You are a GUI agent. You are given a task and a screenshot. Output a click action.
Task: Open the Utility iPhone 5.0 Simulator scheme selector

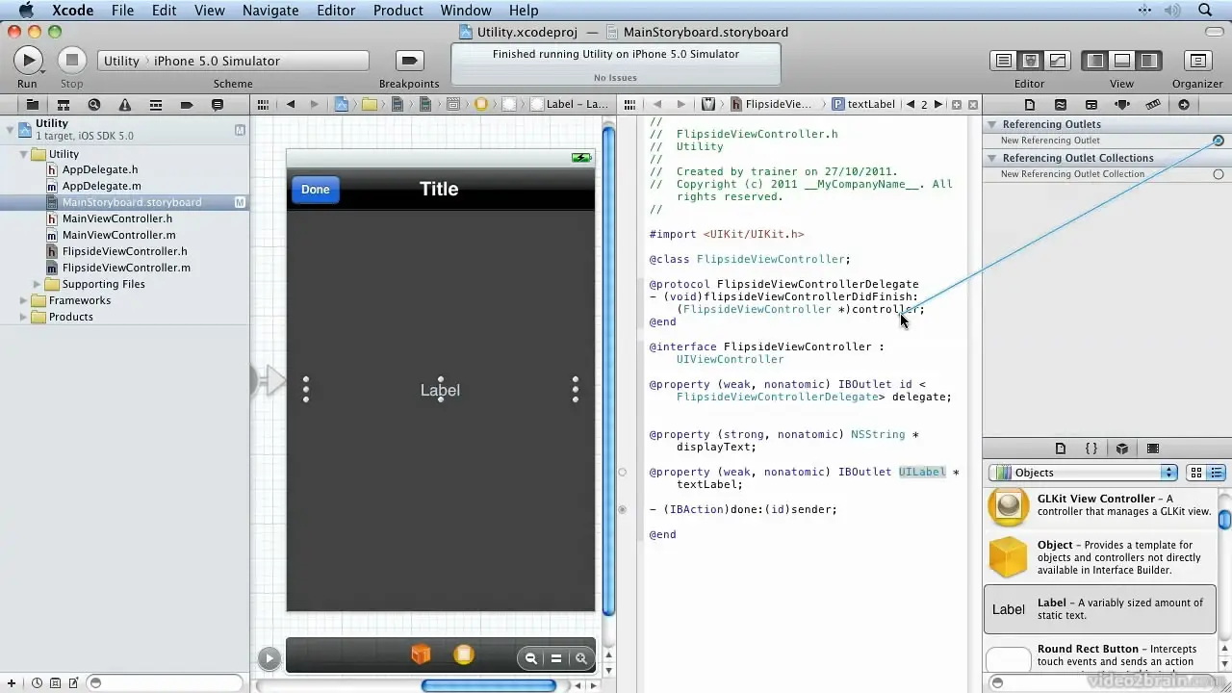[x=233, y=61]
